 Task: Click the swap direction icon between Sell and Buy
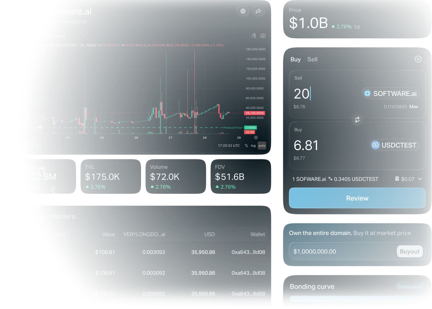tap(357, 120)
